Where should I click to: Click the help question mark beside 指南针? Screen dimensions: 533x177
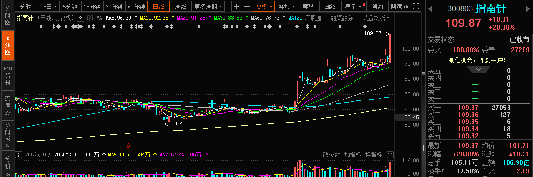click(81, 18)
